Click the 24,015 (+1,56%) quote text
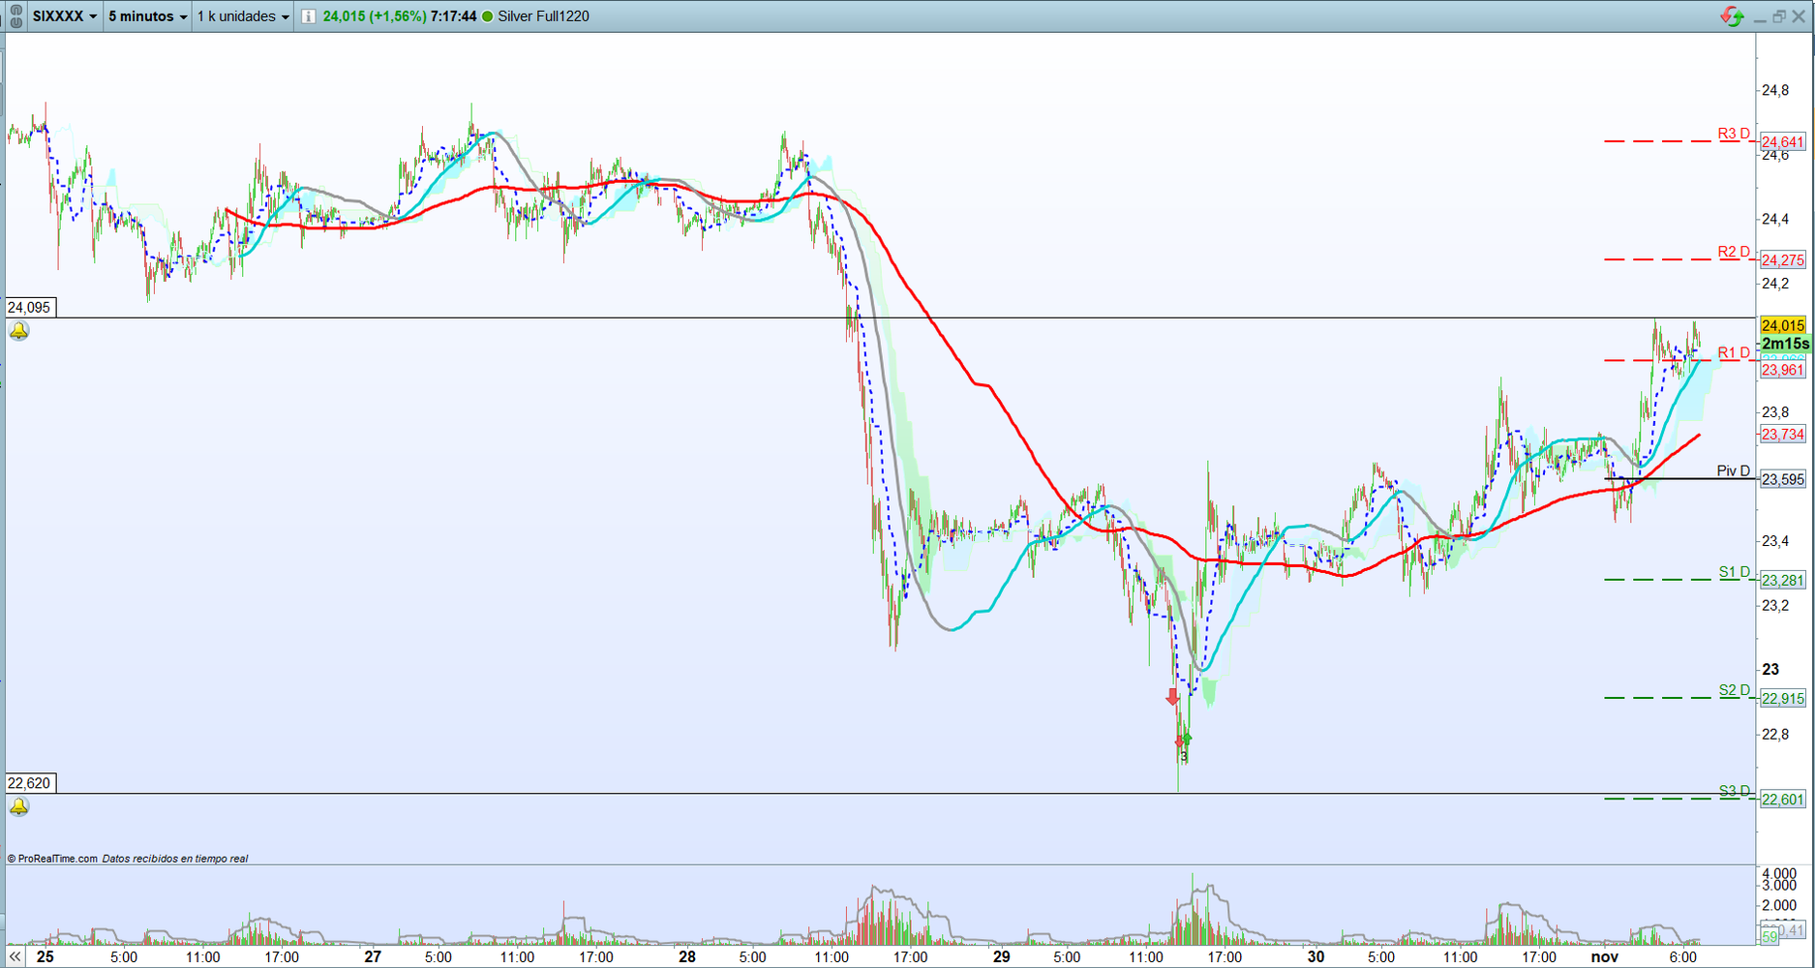 coord(375,16)
